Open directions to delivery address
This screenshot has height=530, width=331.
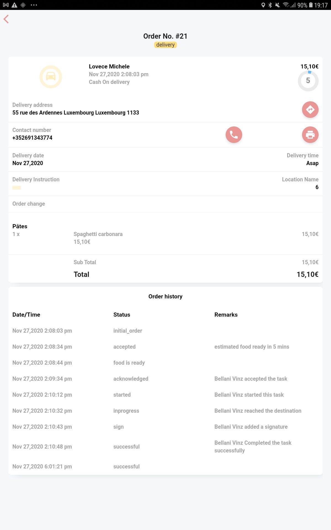tap(310, 110)
